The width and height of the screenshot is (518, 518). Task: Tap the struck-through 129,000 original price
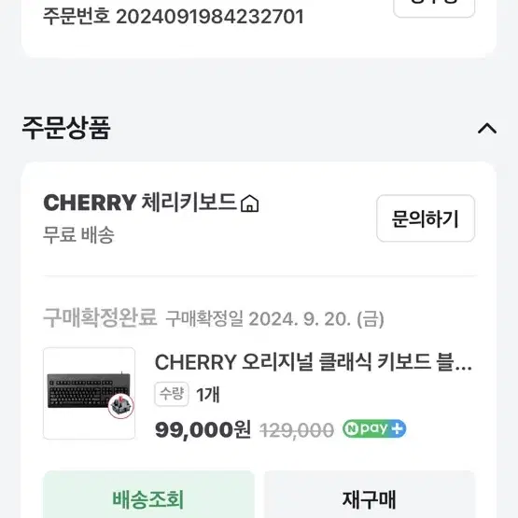click(x=297, y=430)
